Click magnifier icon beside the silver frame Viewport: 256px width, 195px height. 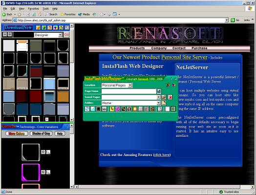[x=48, y=152]
